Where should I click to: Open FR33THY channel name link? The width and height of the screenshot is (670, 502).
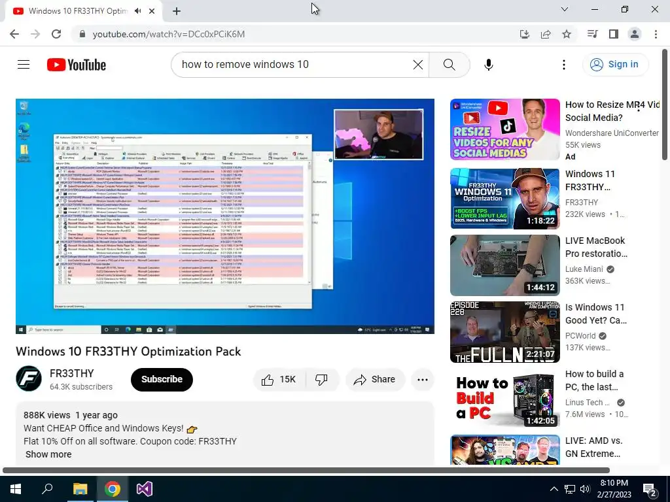coord(72,373)
